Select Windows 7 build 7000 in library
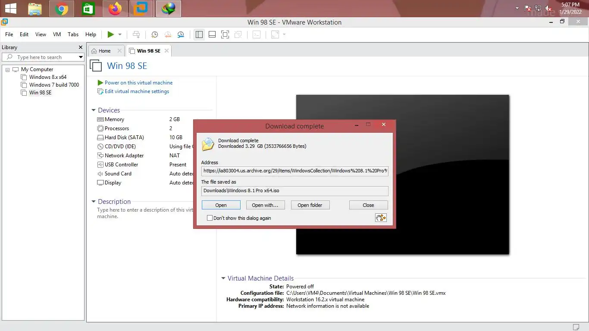Screen dimensions: 589x331 coord(54,85)
